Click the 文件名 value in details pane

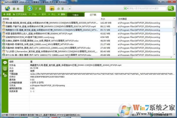76,65
